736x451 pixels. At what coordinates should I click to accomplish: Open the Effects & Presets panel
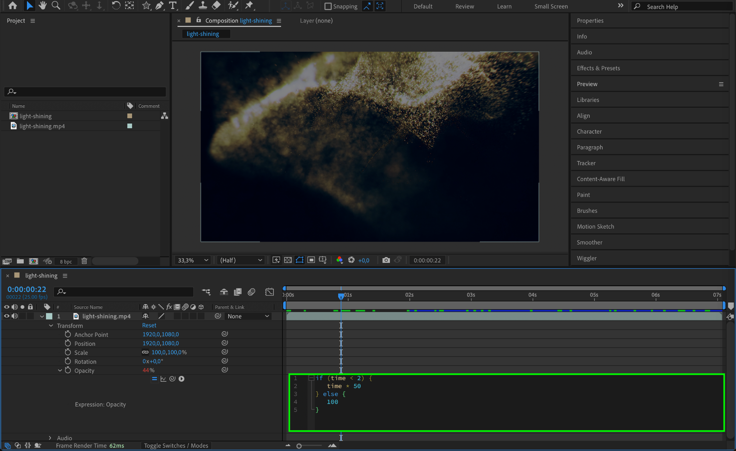pyautogui.click(x=598, y=68)
